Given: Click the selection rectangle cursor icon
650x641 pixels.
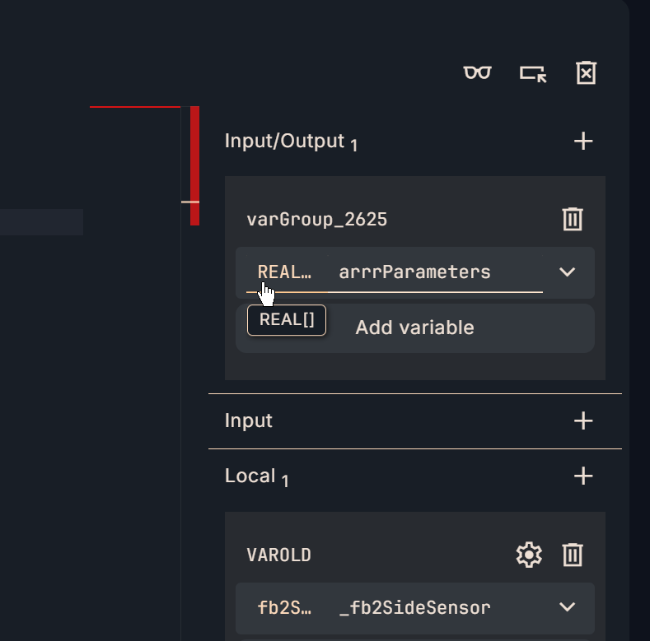Looking at the screenshot, I should click(532, 73).
